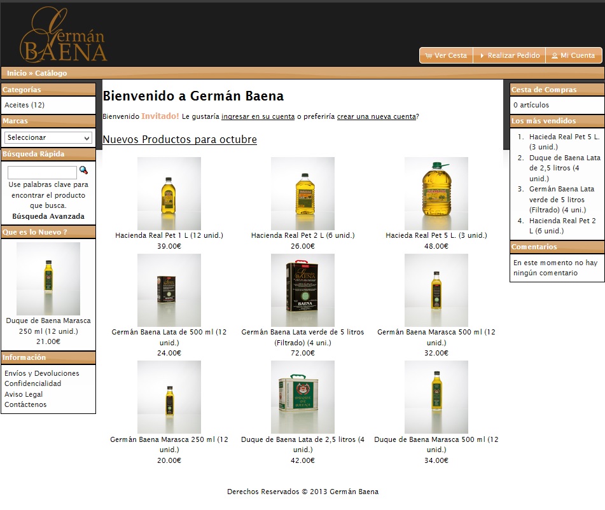Image resolution: width=605 pixels, height=510 pixels.
Task: Go to the Inicio breadcrumb link
Action: click(x=17, y=73)
